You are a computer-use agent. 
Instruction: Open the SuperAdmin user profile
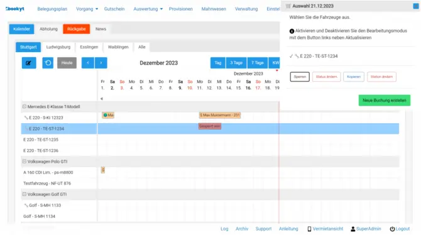[x=366, y=229]
